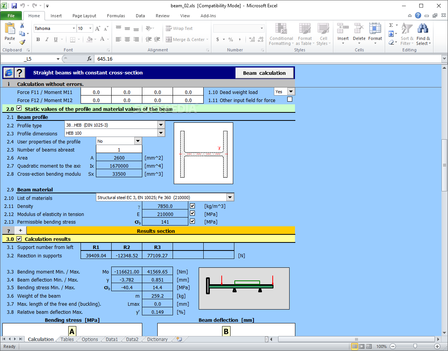This screenshot has width=448, height=351.
Task: Align text left in Alignment group
Action: tap(119, 40)
